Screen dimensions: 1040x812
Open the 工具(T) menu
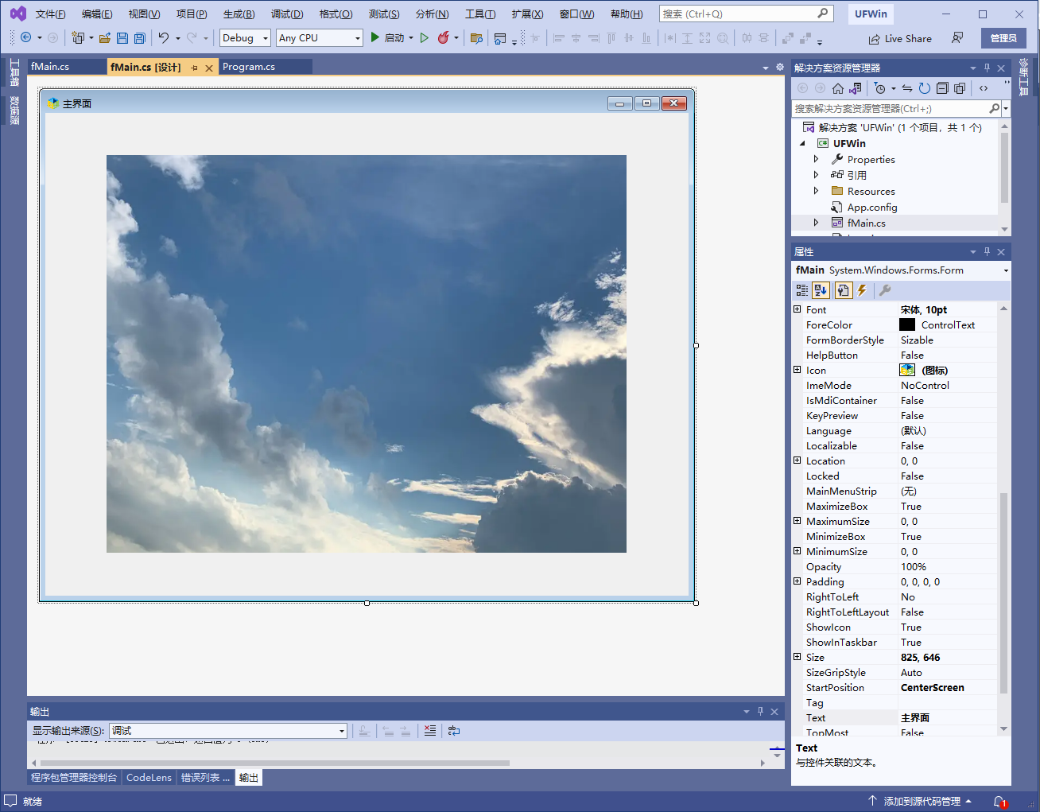[x=480, y=14]
